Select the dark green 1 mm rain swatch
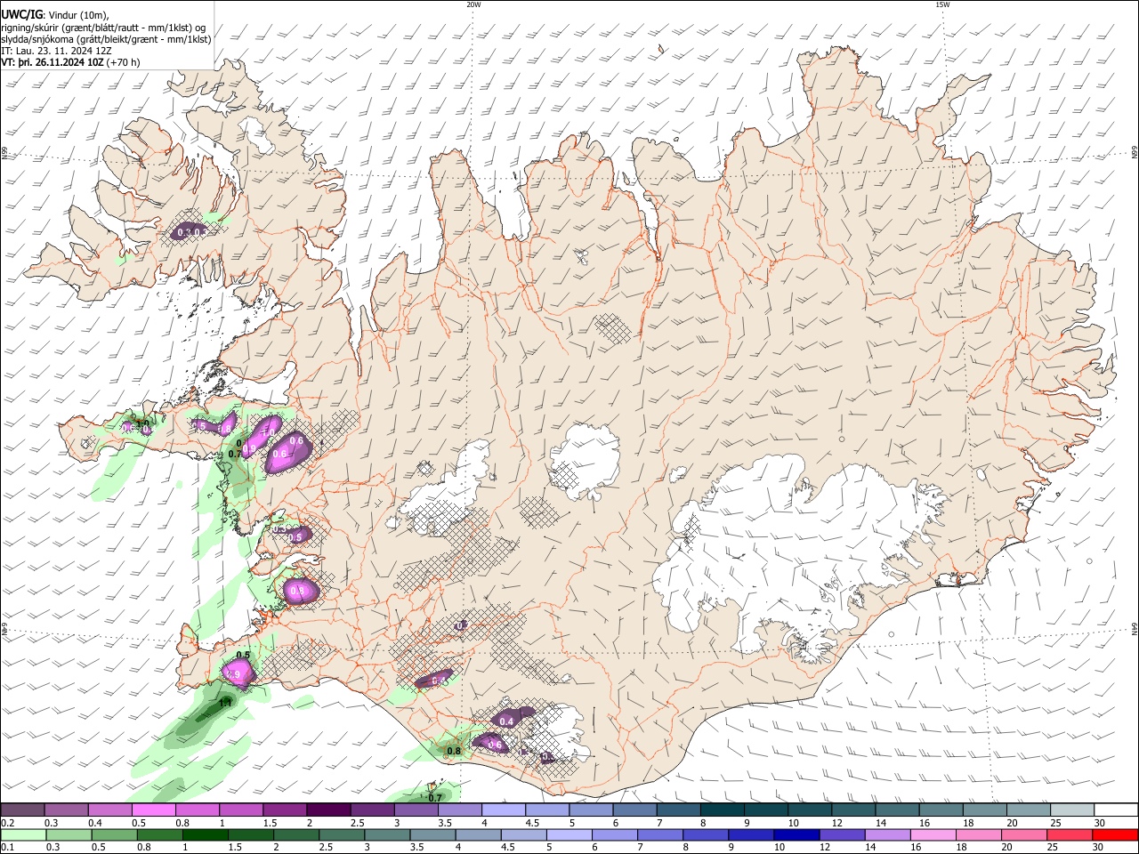 [x=205, y=834]
